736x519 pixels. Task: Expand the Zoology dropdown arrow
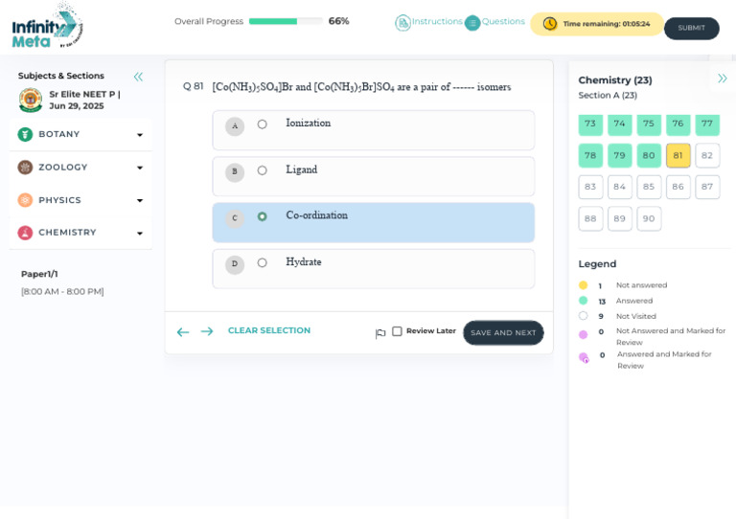coord(140,168)
